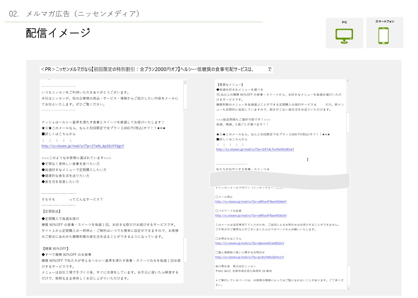This screenshot has height=298, width=418.
Task: Click the line 発行責任者 株式会社ニッセン
Action: 236,266
